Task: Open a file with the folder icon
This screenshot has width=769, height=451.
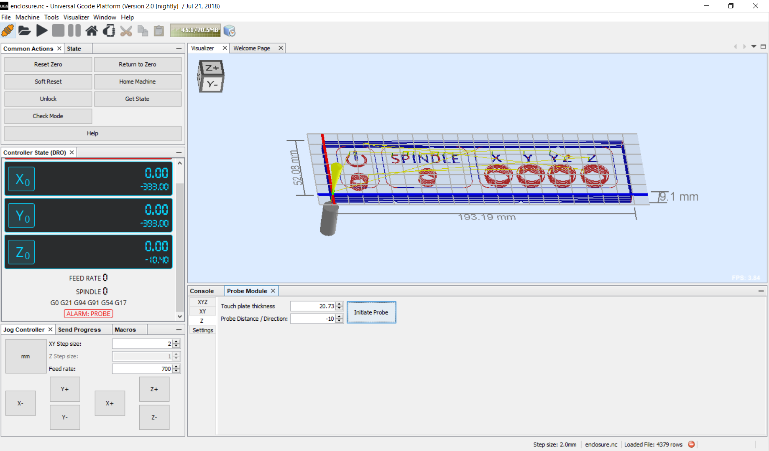Action: click(x=24, y=30)
